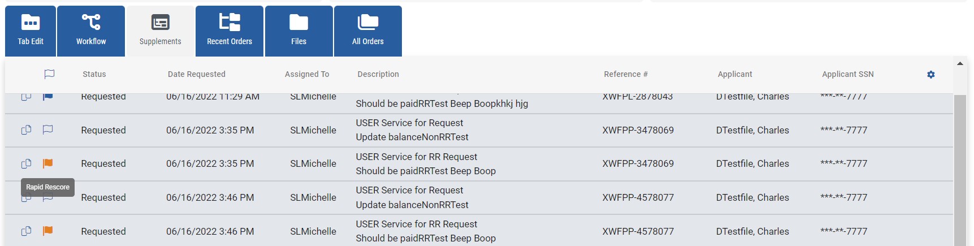The image size is (974, 246).
Task: Open table column settings gear
Action: pyautogui.click(x=931, y=75)
